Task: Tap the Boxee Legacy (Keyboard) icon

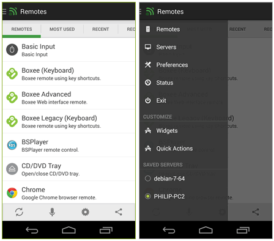Action: 12,121
